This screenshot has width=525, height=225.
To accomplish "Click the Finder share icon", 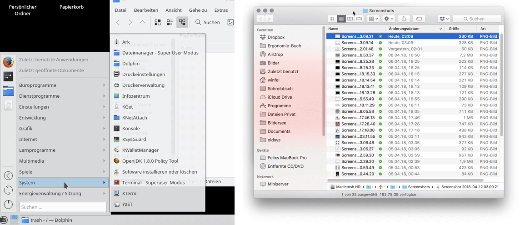I will click(404, 19).
